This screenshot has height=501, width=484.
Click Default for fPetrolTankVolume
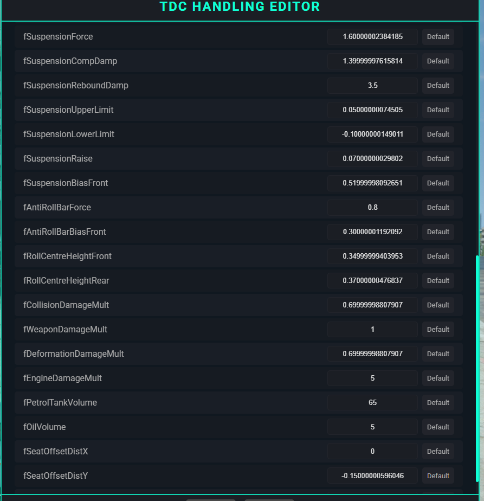click(438, 403)
